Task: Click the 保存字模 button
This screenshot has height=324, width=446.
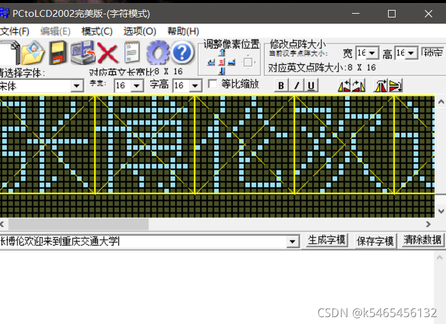Action: (375, 241)
